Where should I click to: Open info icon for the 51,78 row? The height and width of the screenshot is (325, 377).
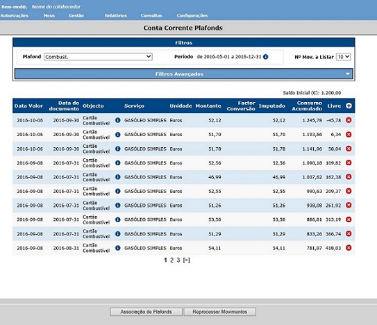[118, 149]
